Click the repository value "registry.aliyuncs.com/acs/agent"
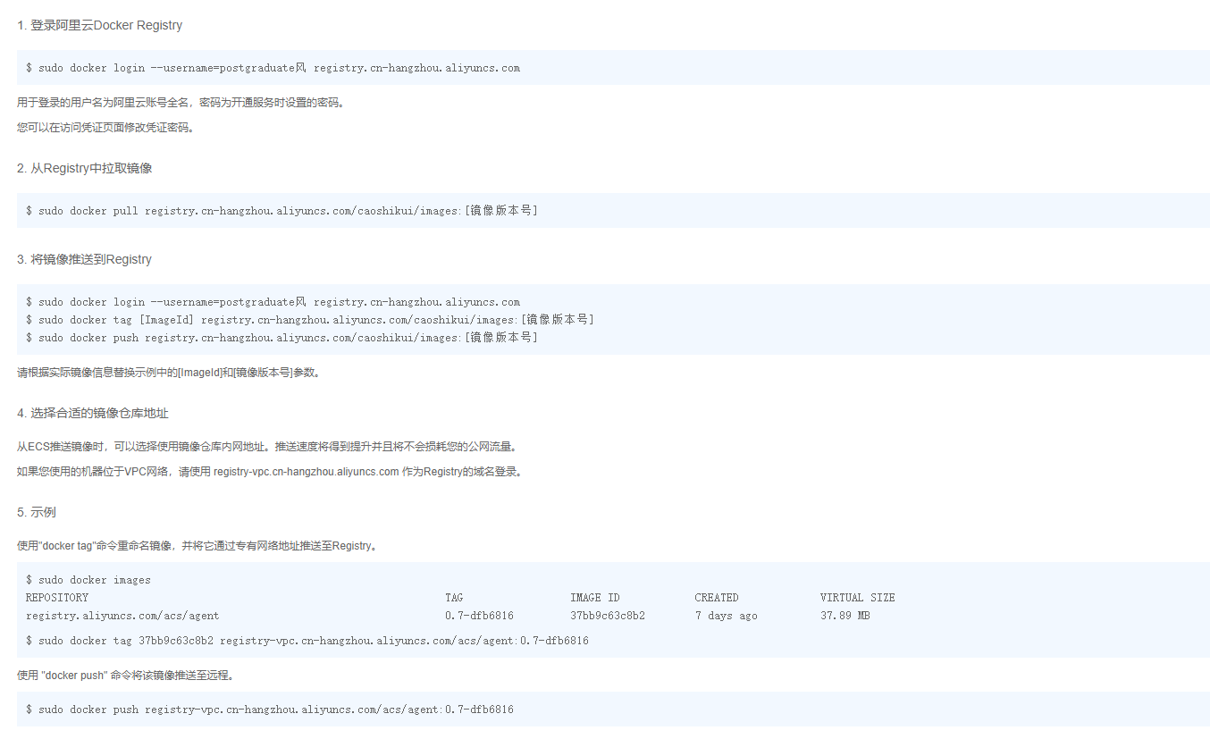The height and width of the screenshot is (739, 1210). (122, 616)
